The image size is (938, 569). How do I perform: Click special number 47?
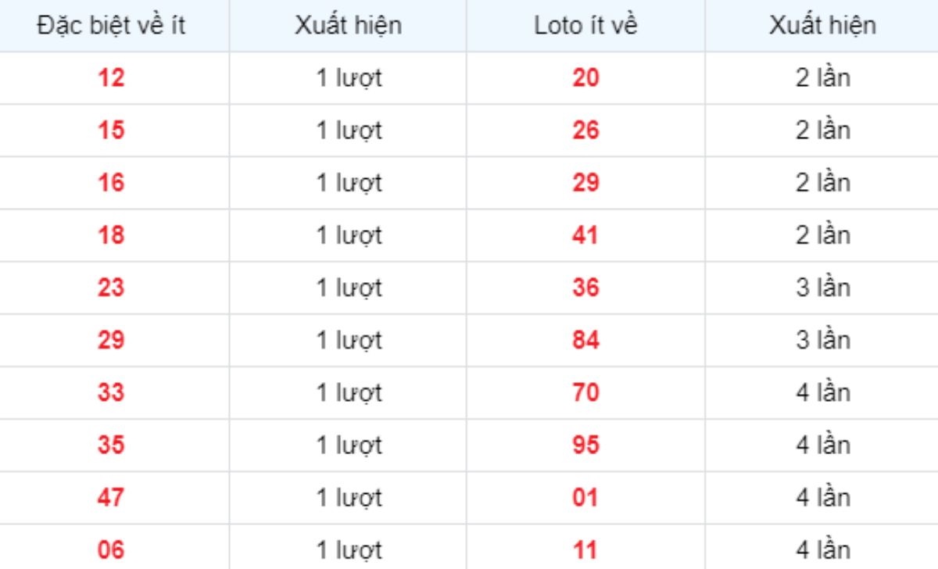click(111, 497)
